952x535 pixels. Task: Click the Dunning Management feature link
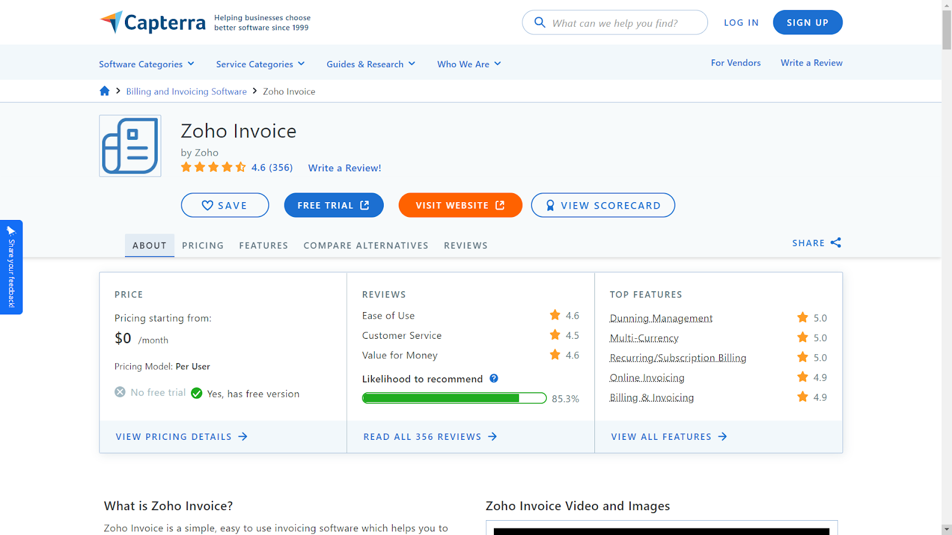tap(661, 319)
